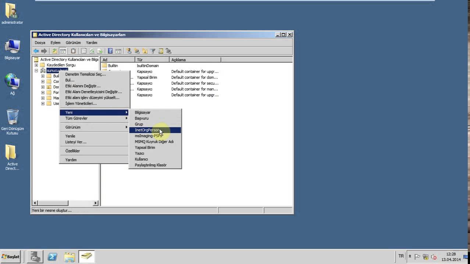470x264 pixels.
Task: Open filter options funnel icon
Action: point(153,51)
